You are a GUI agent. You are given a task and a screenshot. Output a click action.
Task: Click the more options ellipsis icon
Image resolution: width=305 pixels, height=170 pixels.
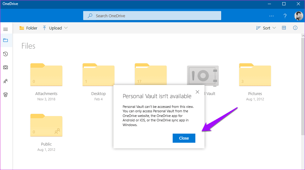click(x=272, y=16)
